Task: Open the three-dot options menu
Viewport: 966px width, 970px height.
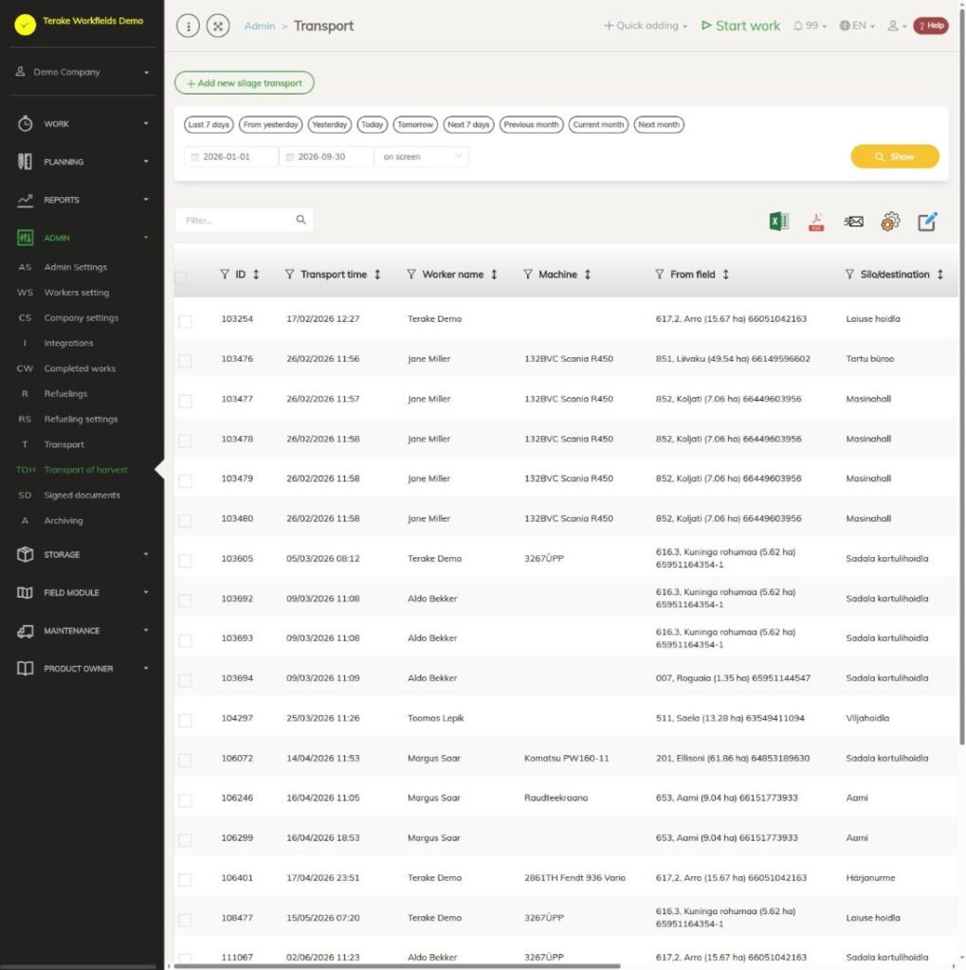Action: click(189, 26)
